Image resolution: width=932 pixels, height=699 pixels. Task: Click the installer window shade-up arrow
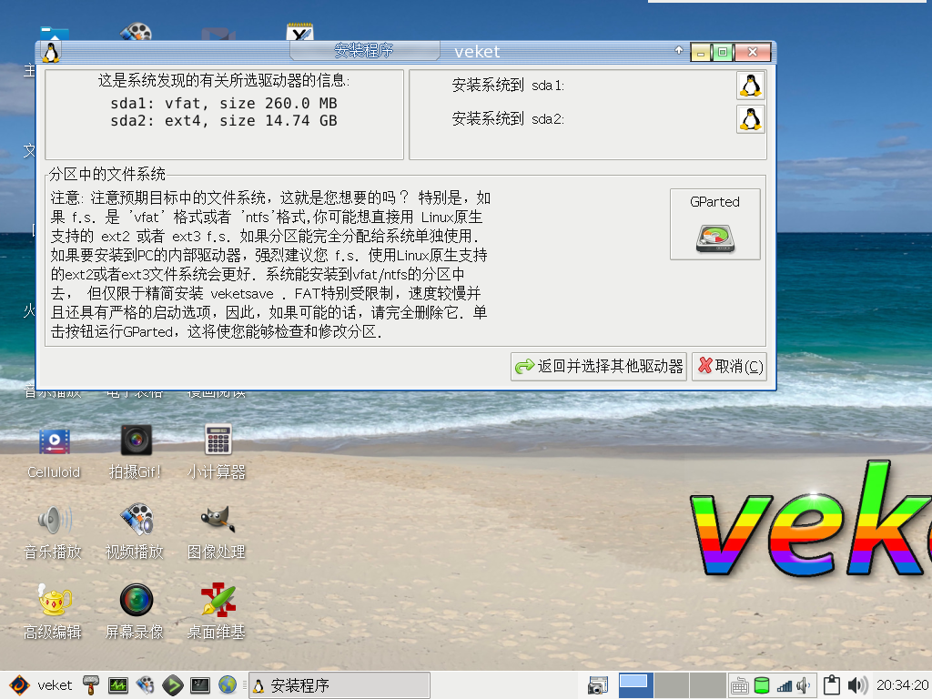679,51
